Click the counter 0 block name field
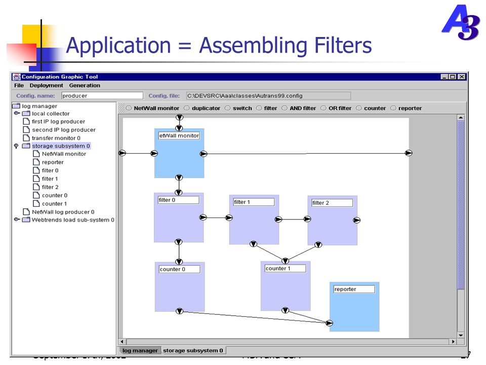 [x=179, y=269]
